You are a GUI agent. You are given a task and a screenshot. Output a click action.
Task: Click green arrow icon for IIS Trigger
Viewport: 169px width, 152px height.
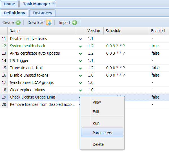[81, 61]
